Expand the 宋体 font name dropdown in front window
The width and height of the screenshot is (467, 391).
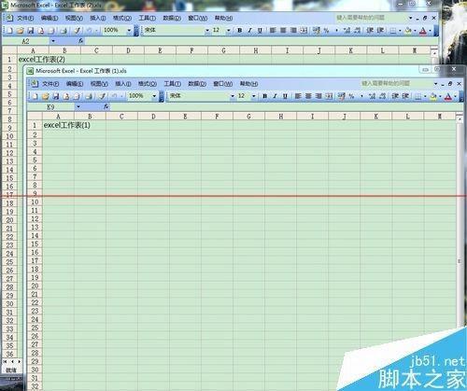[x=233, y=96]
